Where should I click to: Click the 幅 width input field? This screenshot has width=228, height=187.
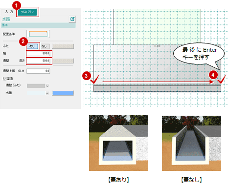38,54
